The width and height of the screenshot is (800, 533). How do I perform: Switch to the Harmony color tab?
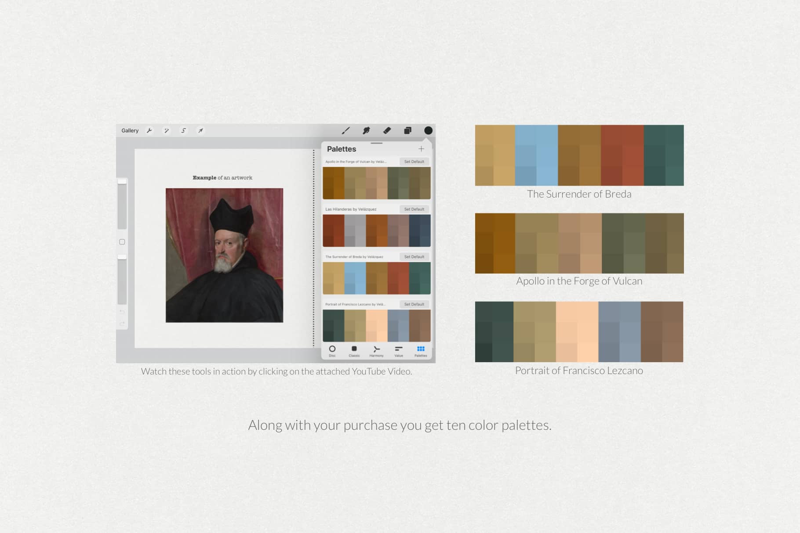point(376,351)
